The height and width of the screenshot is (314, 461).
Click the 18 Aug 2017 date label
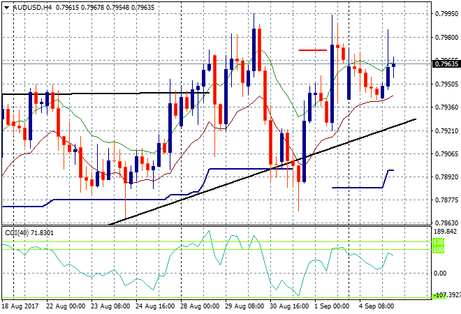(20, 306)
